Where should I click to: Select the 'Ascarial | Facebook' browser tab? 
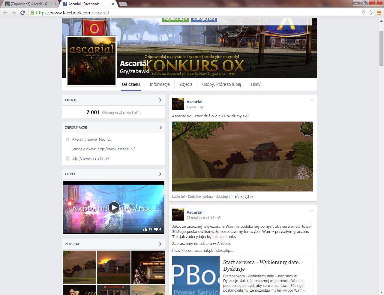click(x=88, y=4)
